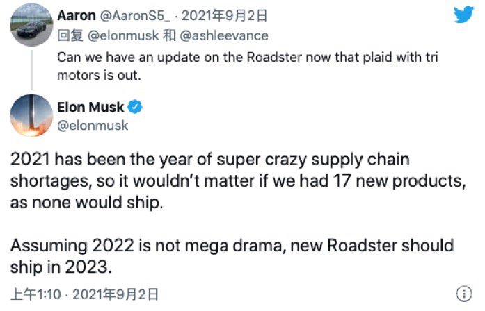
Task: Open Aaron's car profile picture
Action: coord(31,25)
